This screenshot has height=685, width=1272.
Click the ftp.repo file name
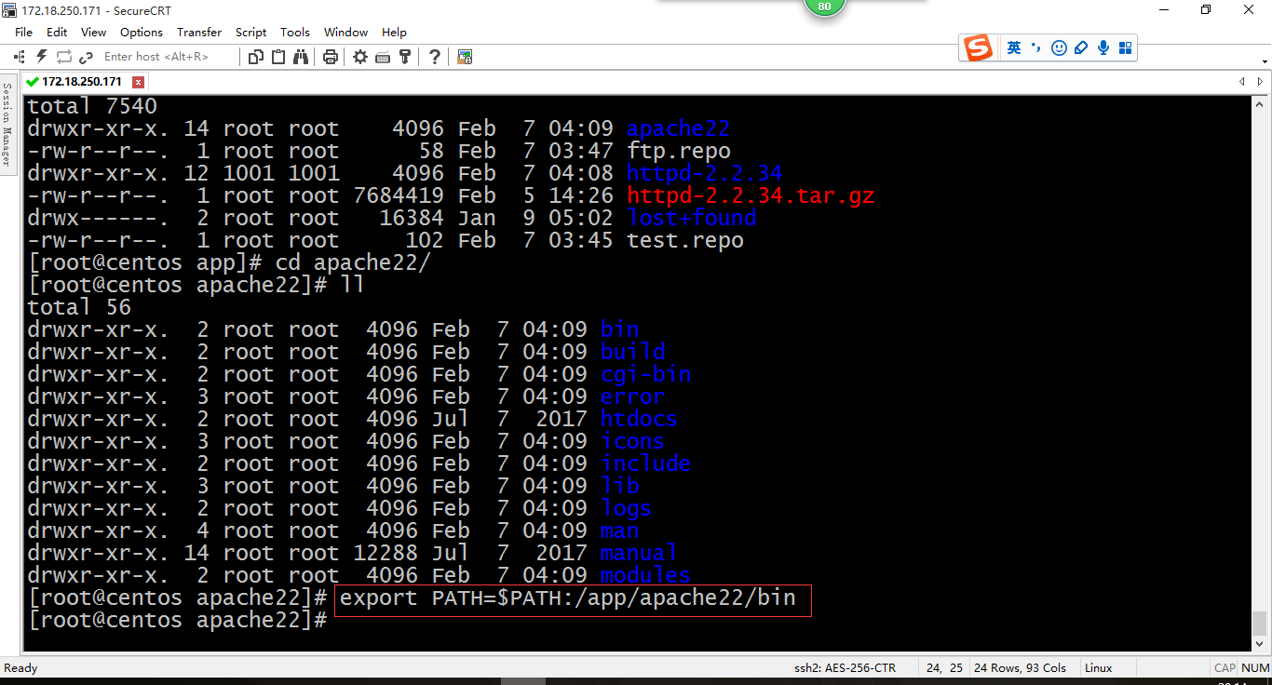[x=678, y=151]
